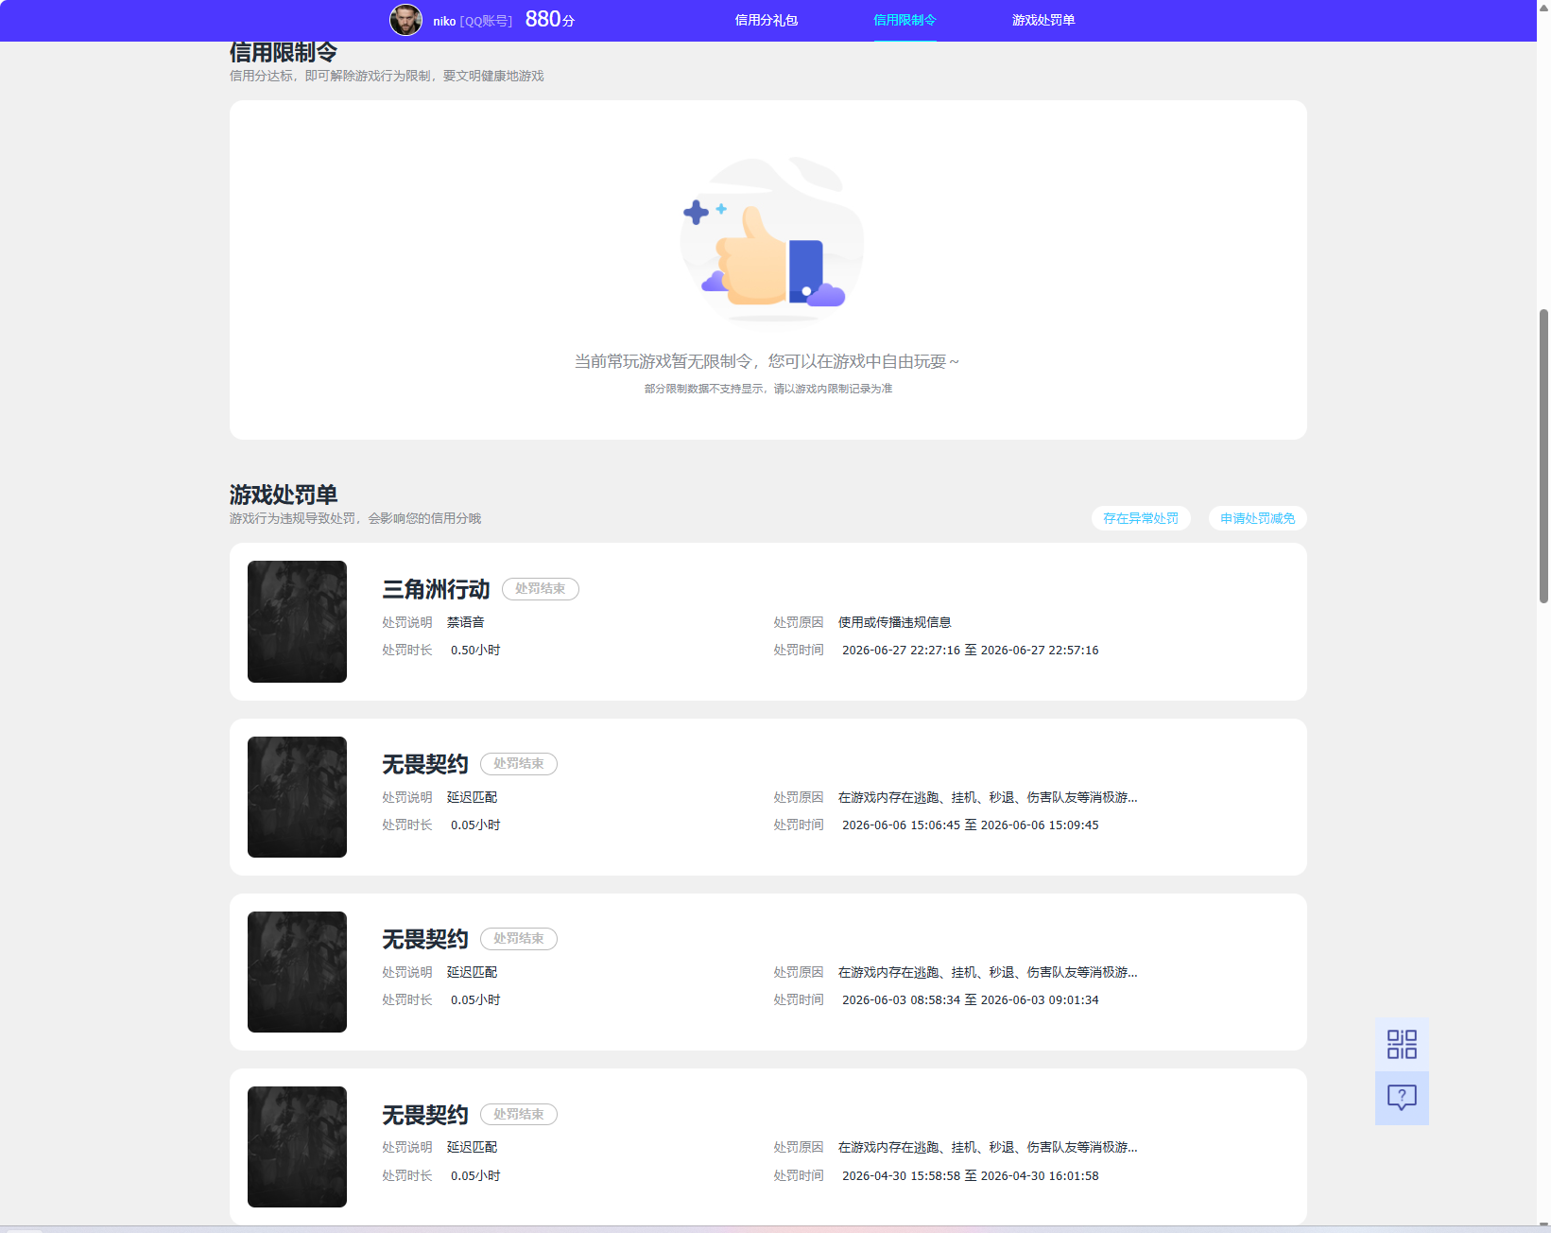Click the 禁语音 penalty description

pyautogui.click(x=466, y=622)
